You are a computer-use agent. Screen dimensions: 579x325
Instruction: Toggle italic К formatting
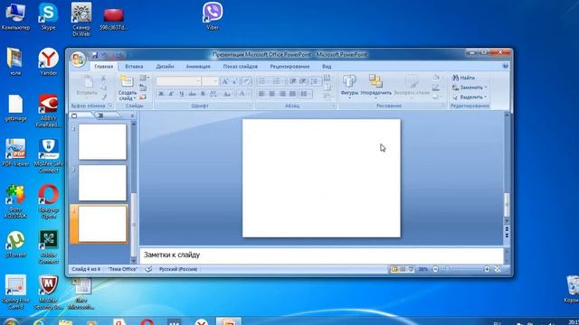[x=171, y=94]
